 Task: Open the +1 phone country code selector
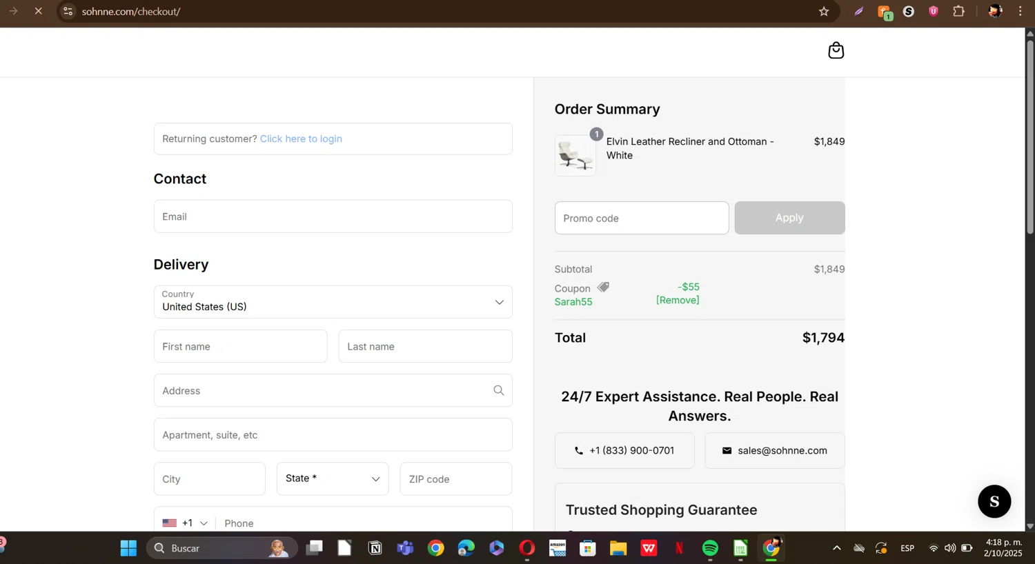tap(185, 523)
